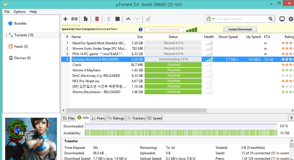Switch to the Info tab
294x160 pixels.
click(x=83, y=117)
